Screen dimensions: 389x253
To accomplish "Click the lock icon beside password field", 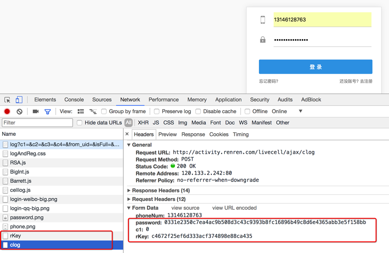I will (263, 40).
